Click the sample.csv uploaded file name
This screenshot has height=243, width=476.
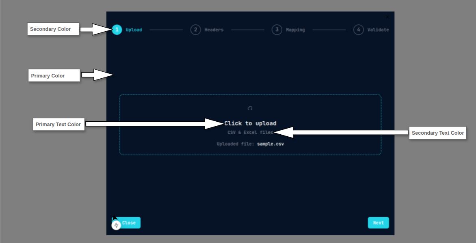coord(270,144)
